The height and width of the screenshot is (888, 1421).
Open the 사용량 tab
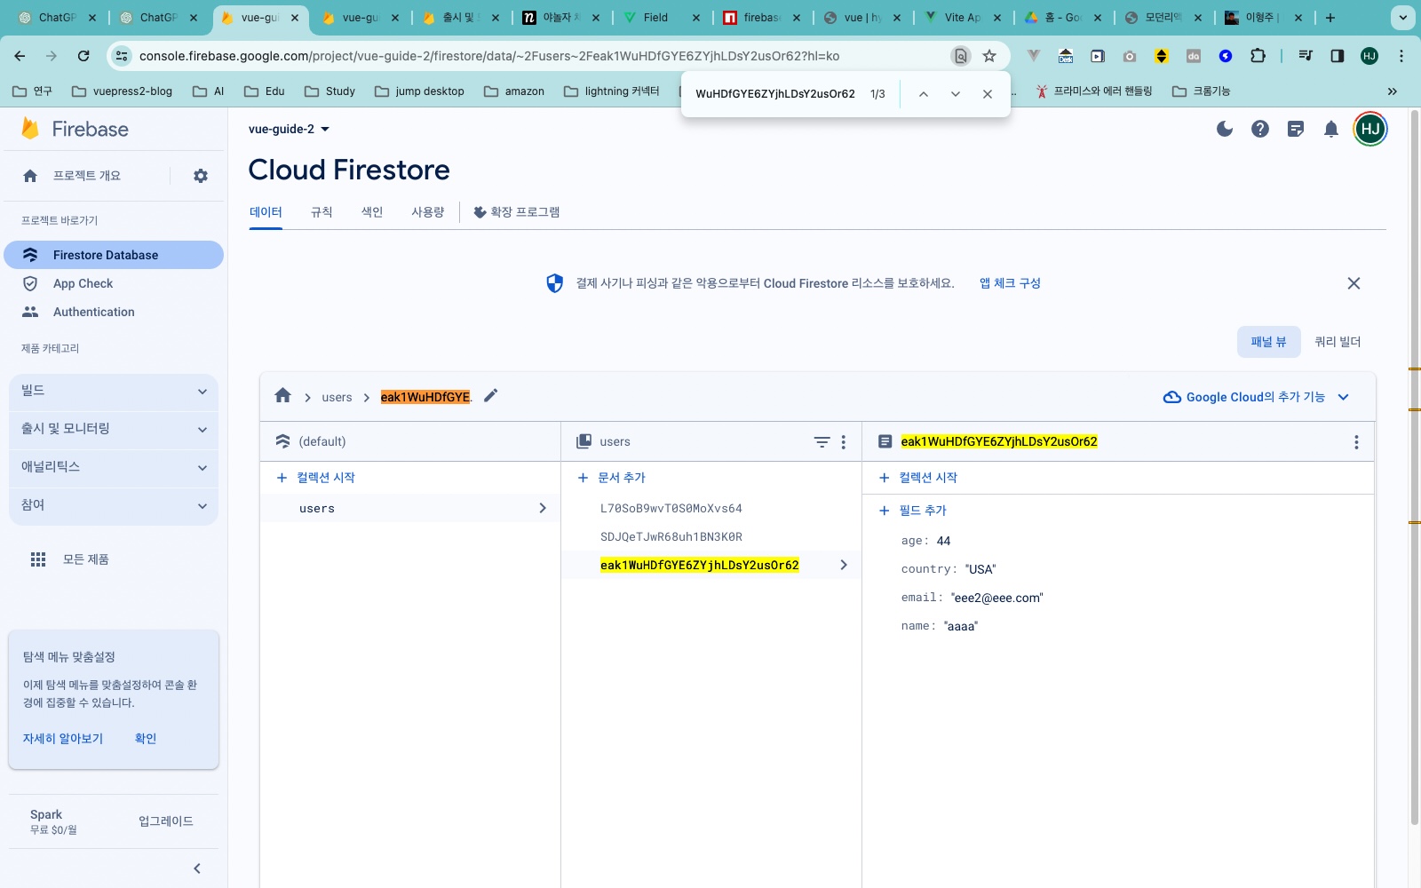click(x=428, y=212)
